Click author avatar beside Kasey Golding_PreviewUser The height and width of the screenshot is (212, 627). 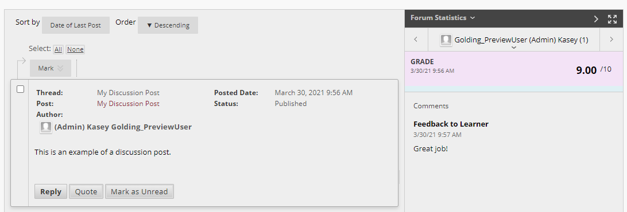[46, 127]
